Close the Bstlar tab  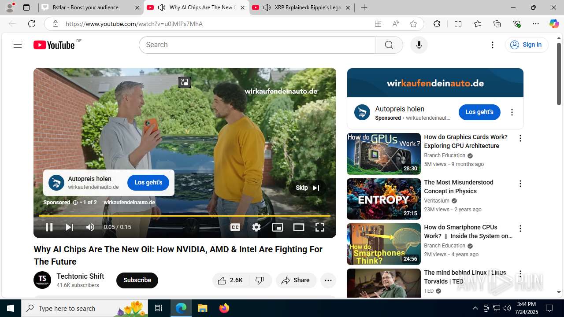137,7
